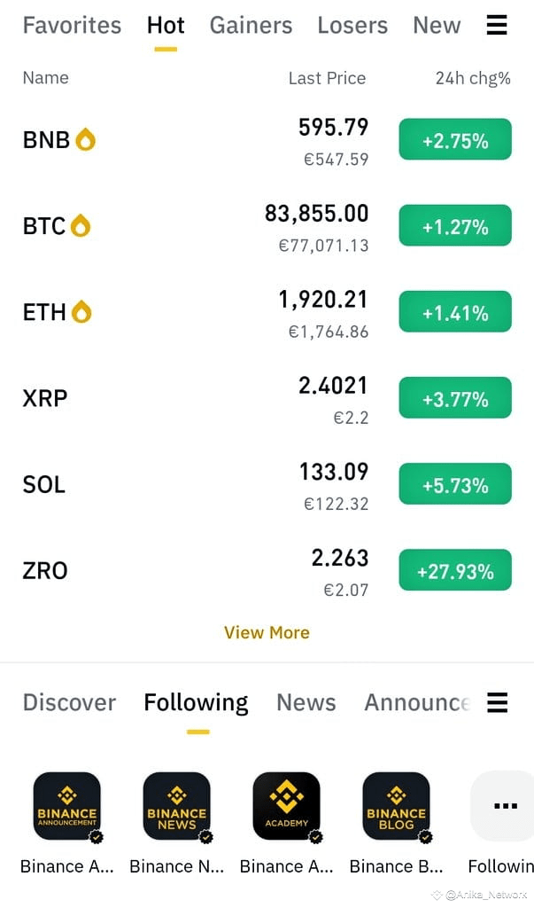Viewport: 534px width, 908px height.
Task: Open the SOL price row
Action: click(x=266, y=484)
